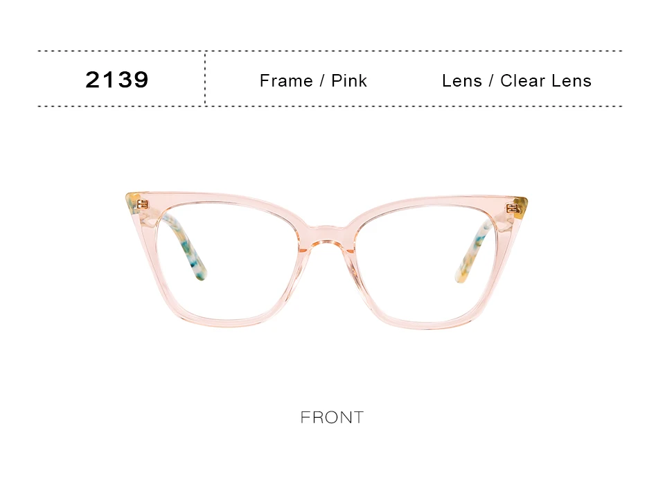Click the vertical dotted divider beside 2139
The height and width of the screenshot is (489, 665).
coord(205,78)
